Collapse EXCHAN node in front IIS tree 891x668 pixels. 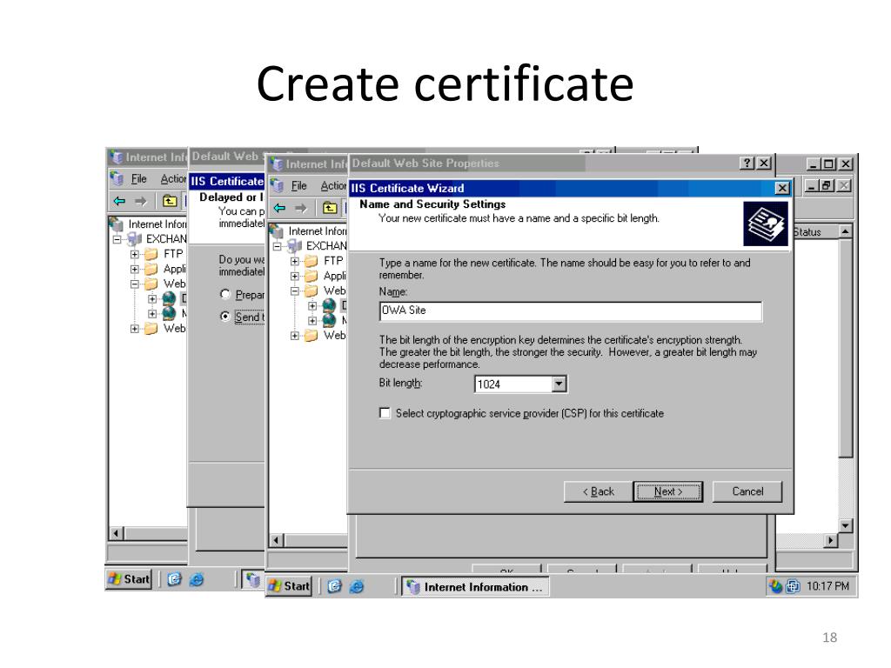[278, 246]
